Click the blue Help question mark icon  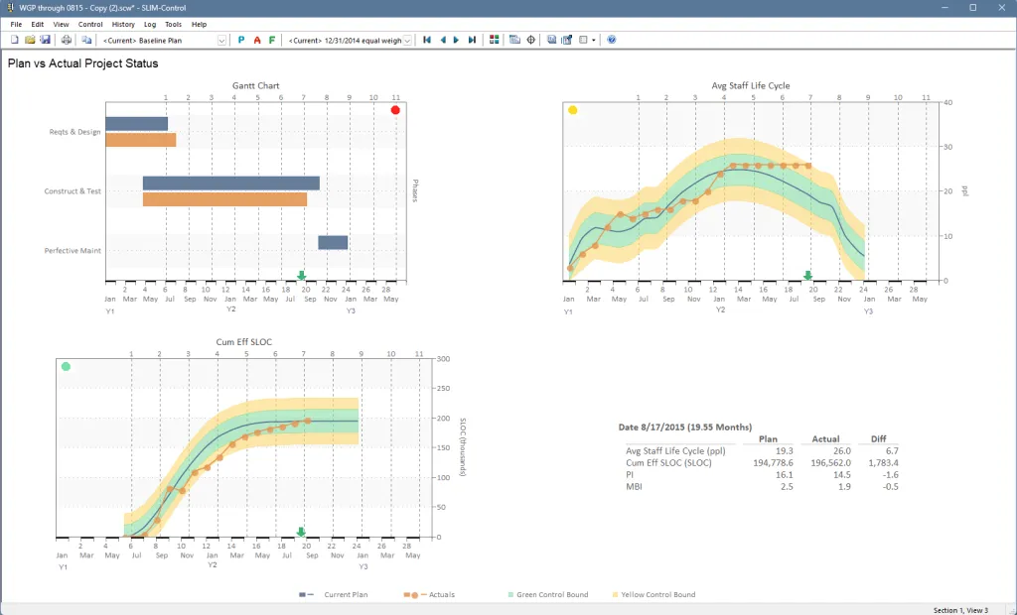(x=612, y=40)
